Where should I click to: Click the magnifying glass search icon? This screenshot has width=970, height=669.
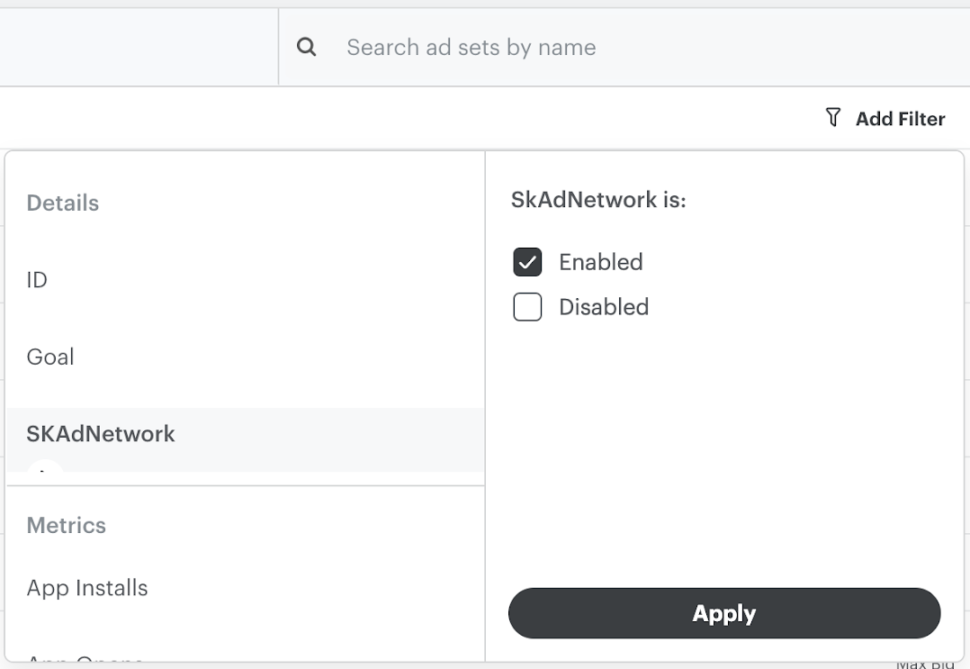pyautogui.click(x=306, y=46)
